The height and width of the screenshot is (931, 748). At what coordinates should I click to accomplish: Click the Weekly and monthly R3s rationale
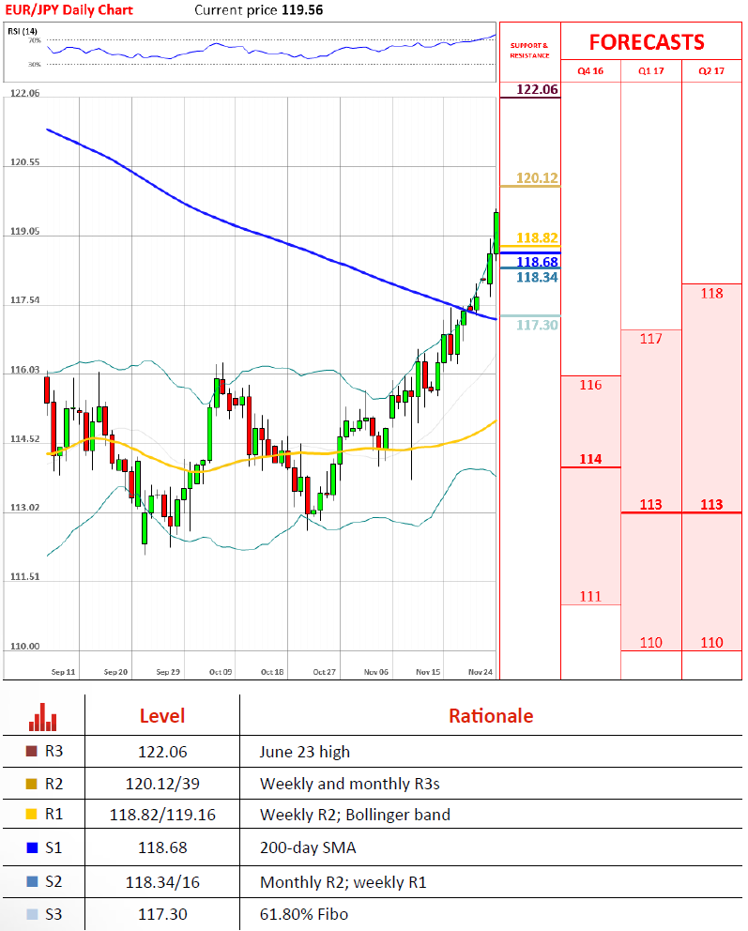(350, 784)
